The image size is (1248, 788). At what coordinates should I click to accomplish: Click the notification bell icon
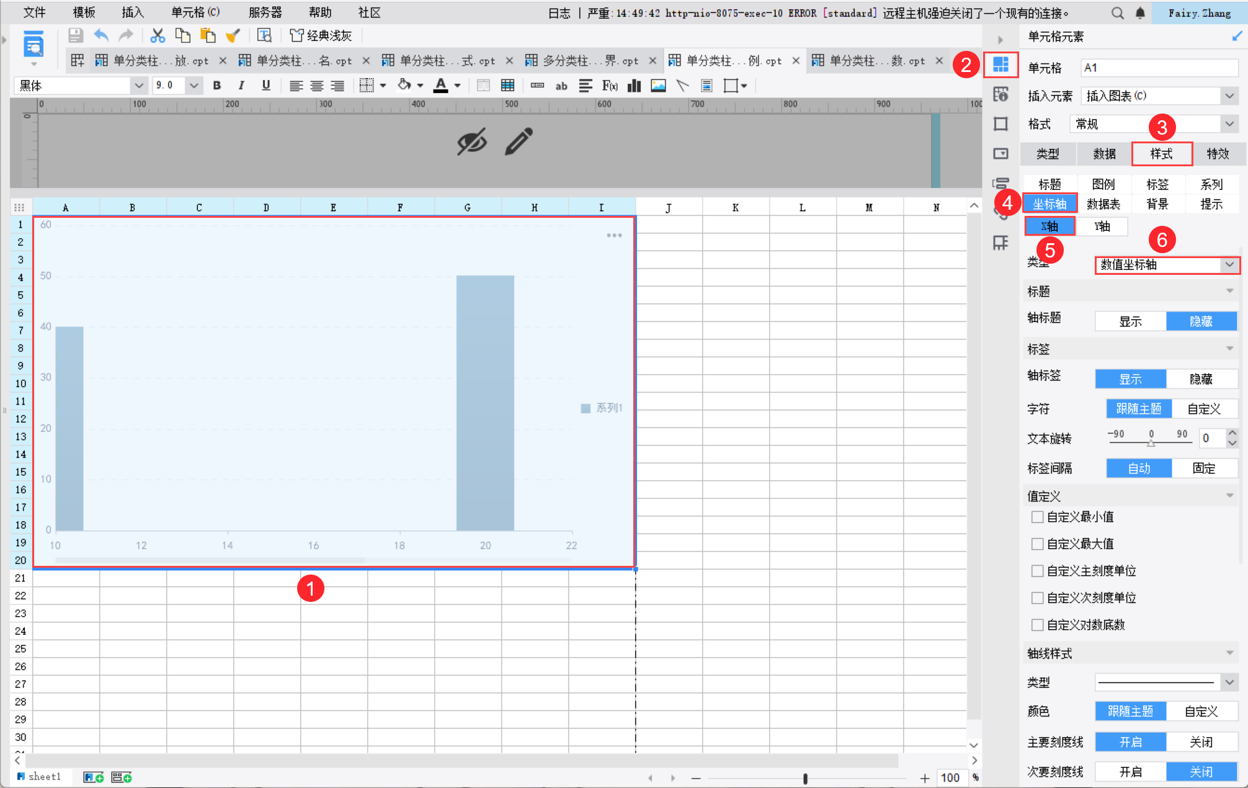point(1140,13)
